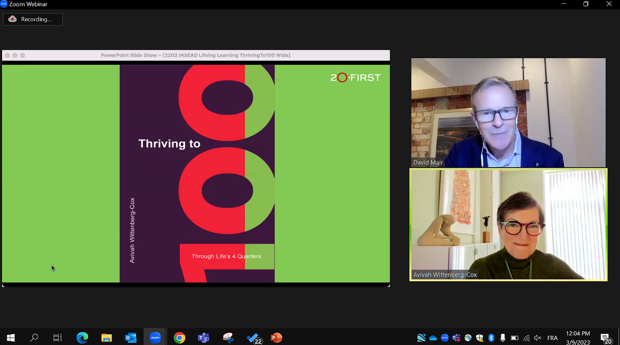
Task: Restore down the Zoom Webinar window
Action: coord(586,4)
